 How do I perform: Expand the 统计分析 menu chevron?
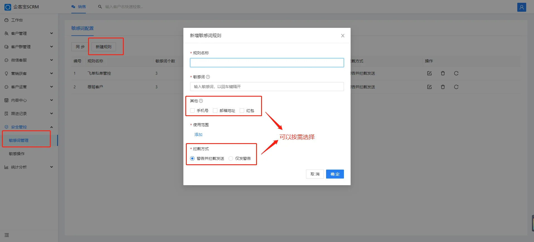point(52,167)
